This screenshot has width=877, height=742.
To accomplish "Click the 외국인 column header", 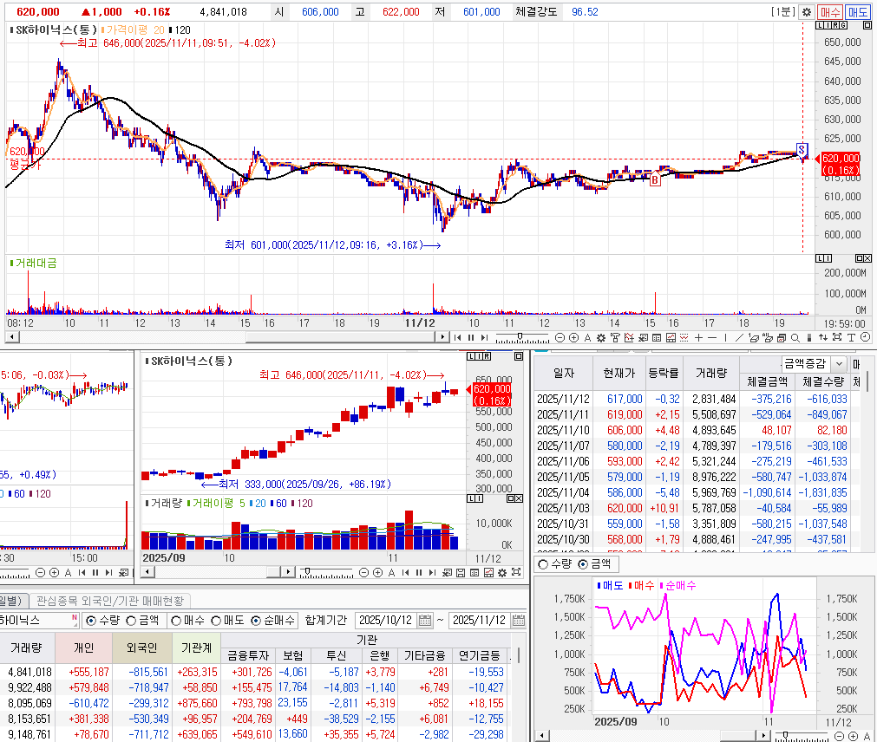I will point(142,648).
